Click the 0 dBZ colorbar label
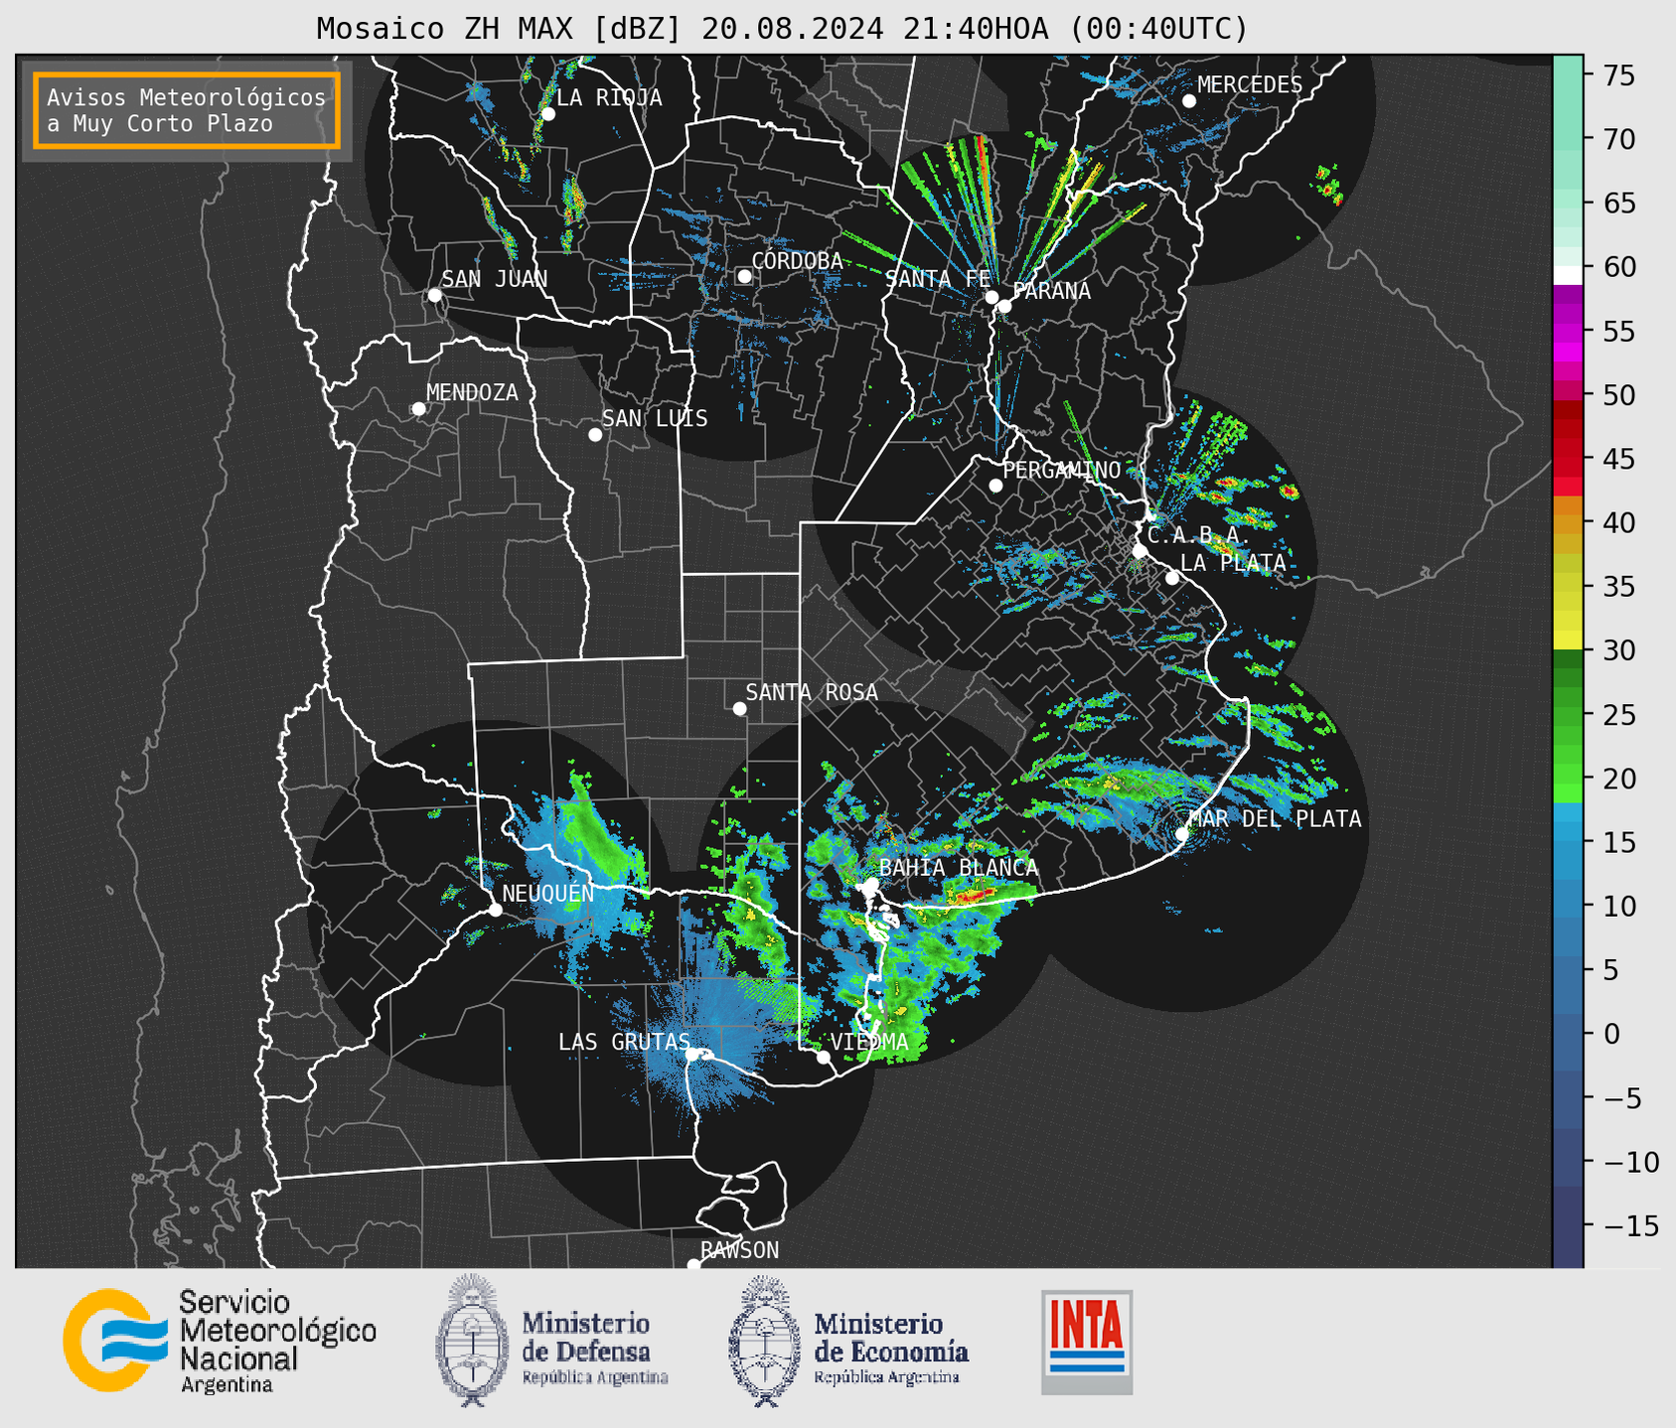The height and width of the screenshot is (1428, 1676). [1610, 1034]
